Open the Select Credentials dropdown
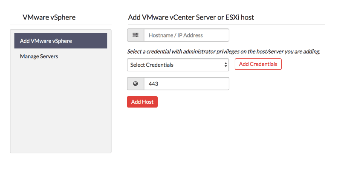This screenshot has width=341, height=189. coord(178,65)
